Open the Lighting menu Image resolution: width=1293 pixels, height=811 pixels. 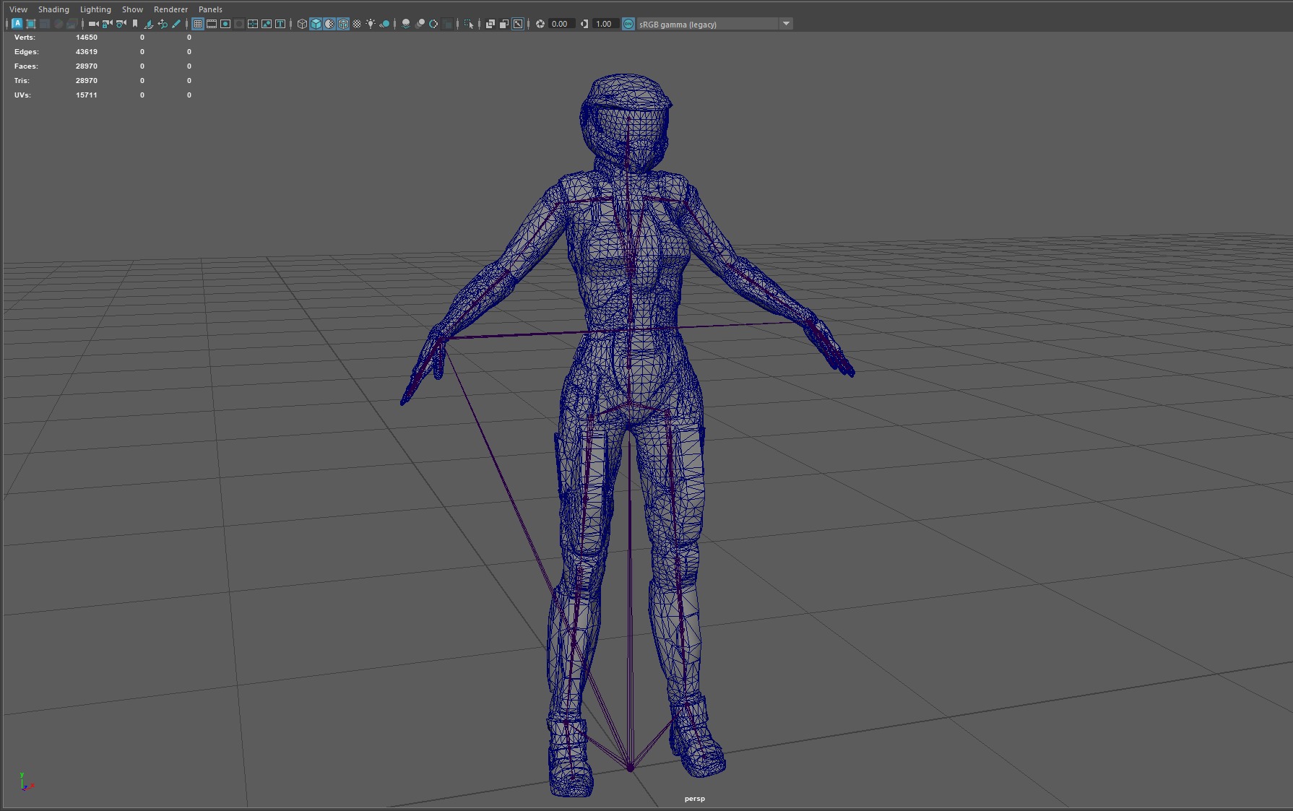pos(95,9)
